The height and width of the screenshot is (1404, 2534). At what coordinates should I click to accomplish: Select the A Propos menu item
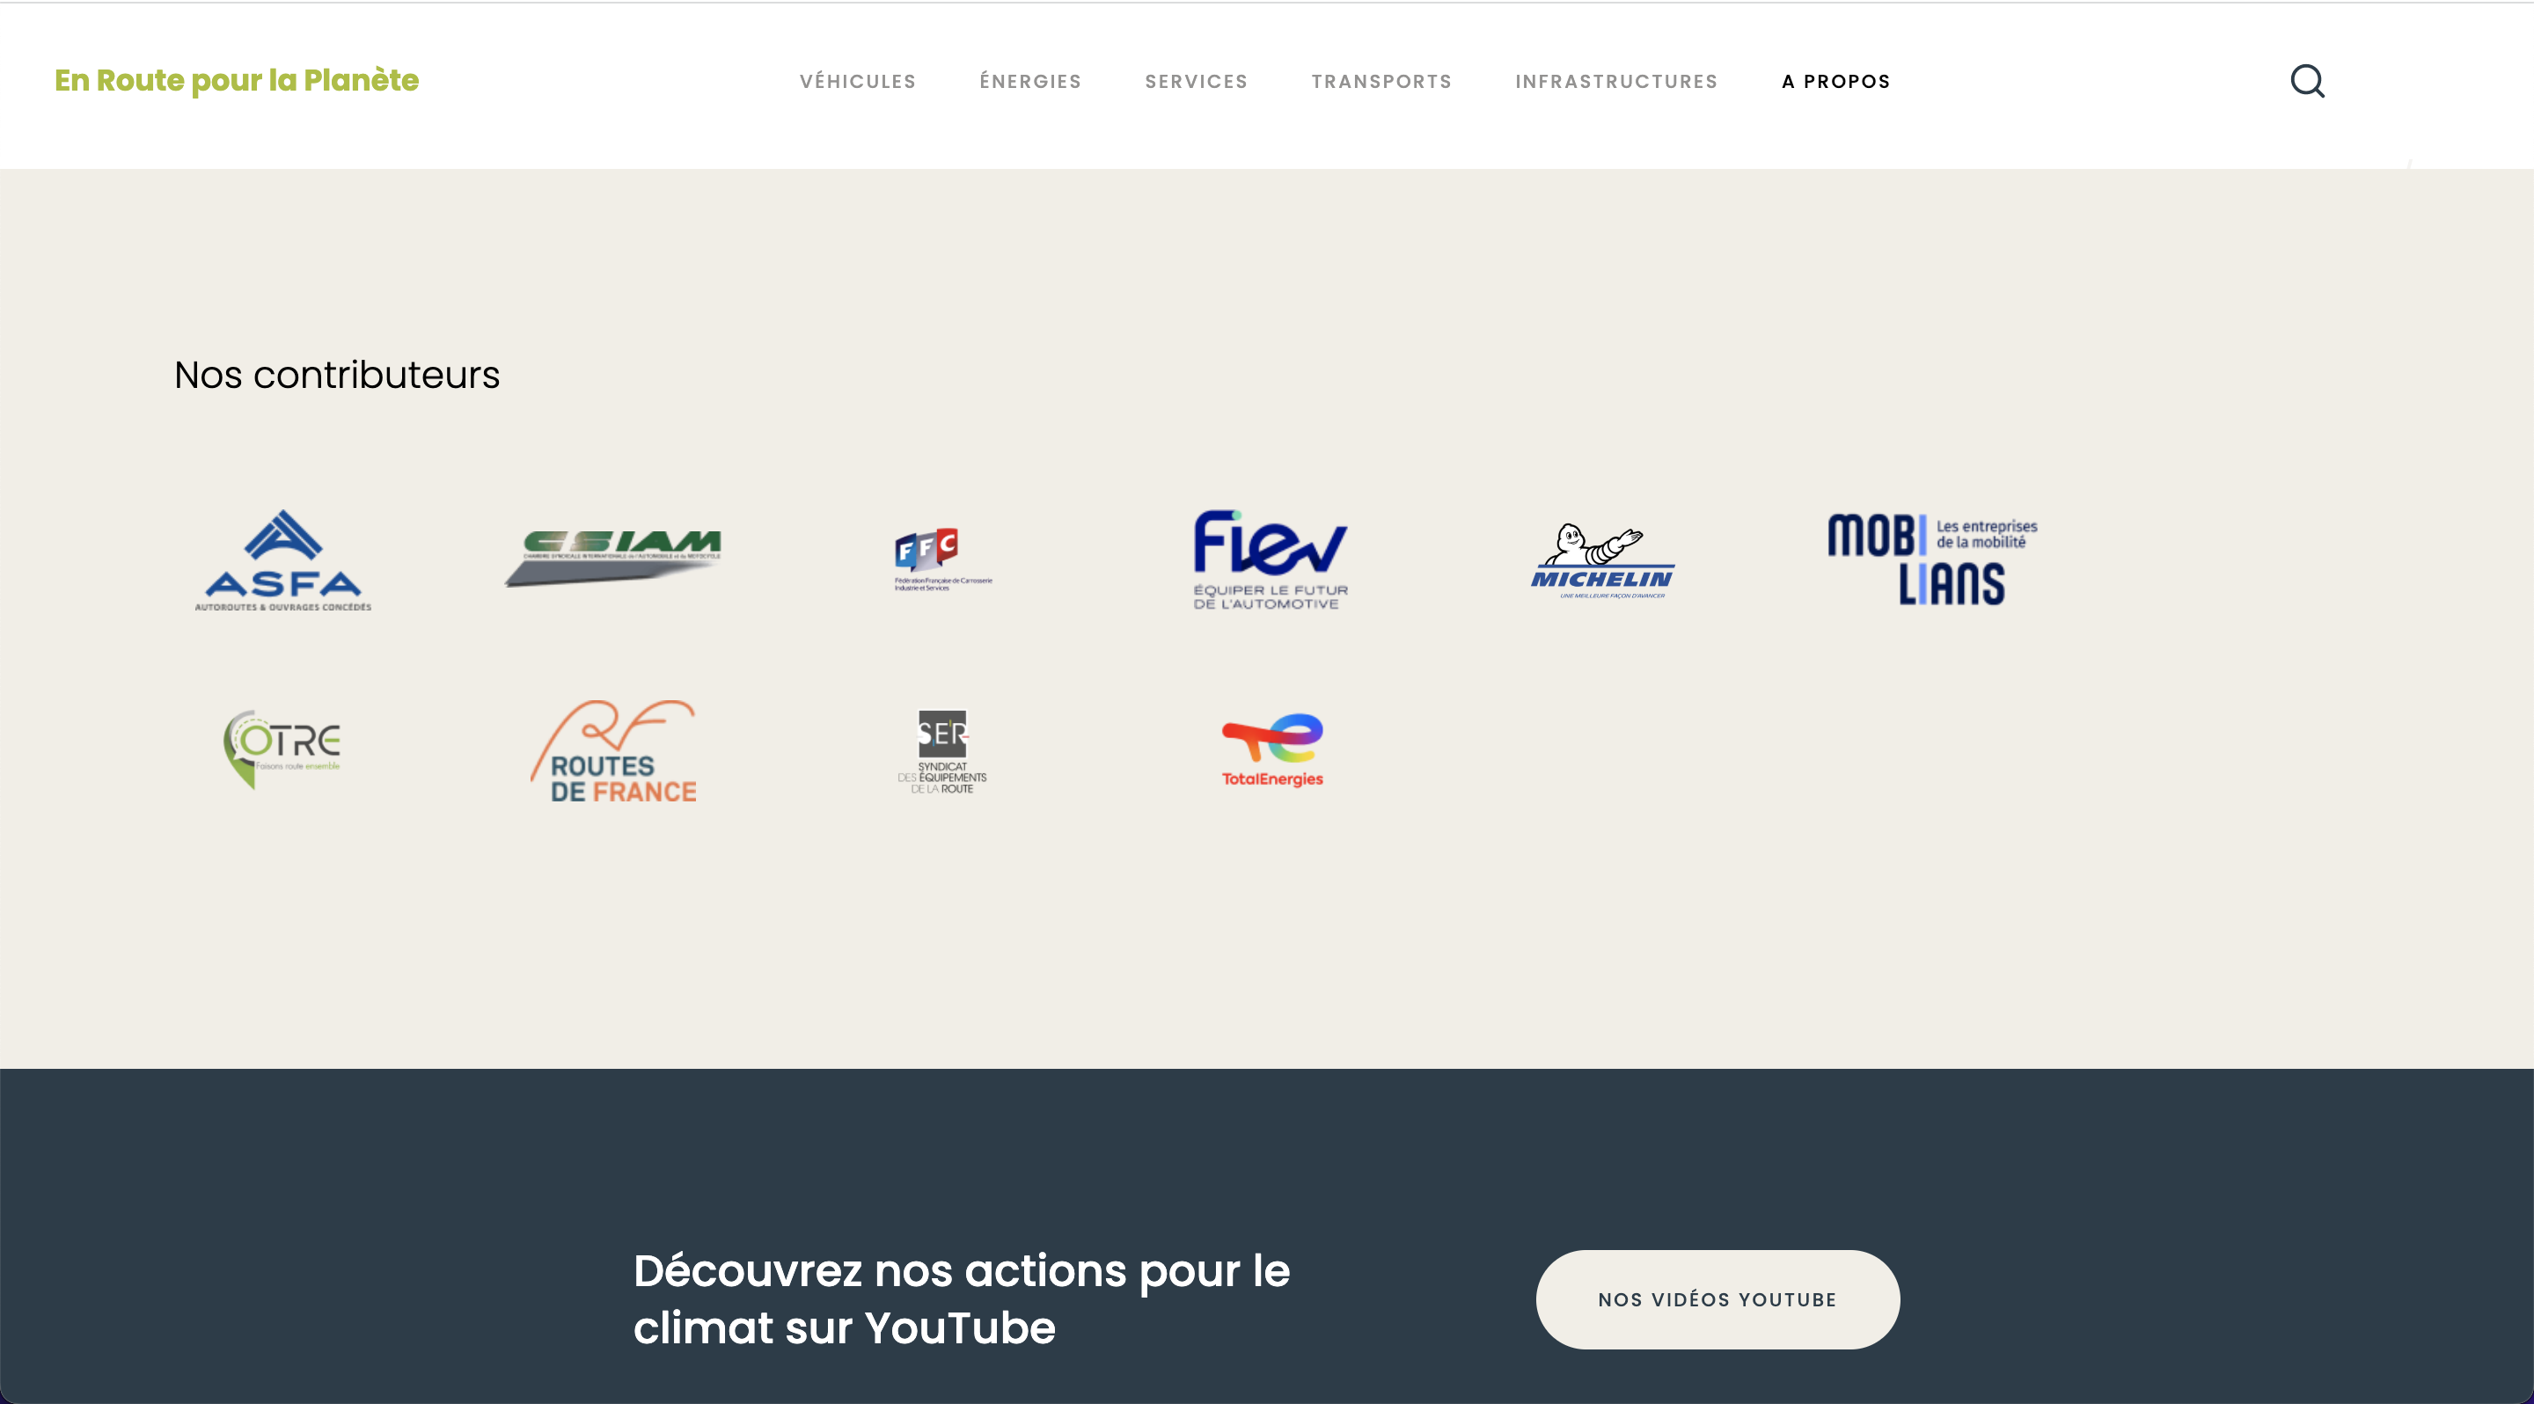pyautogui.click(x=1835, y=82)
